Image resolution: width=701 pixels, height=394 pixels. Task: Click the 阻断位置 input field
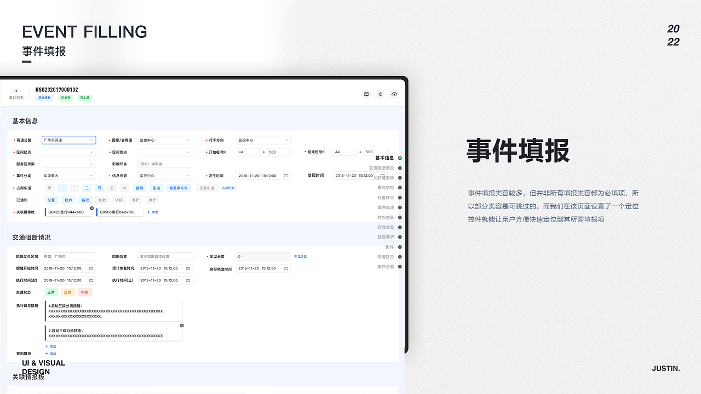[x=165, y=256]
